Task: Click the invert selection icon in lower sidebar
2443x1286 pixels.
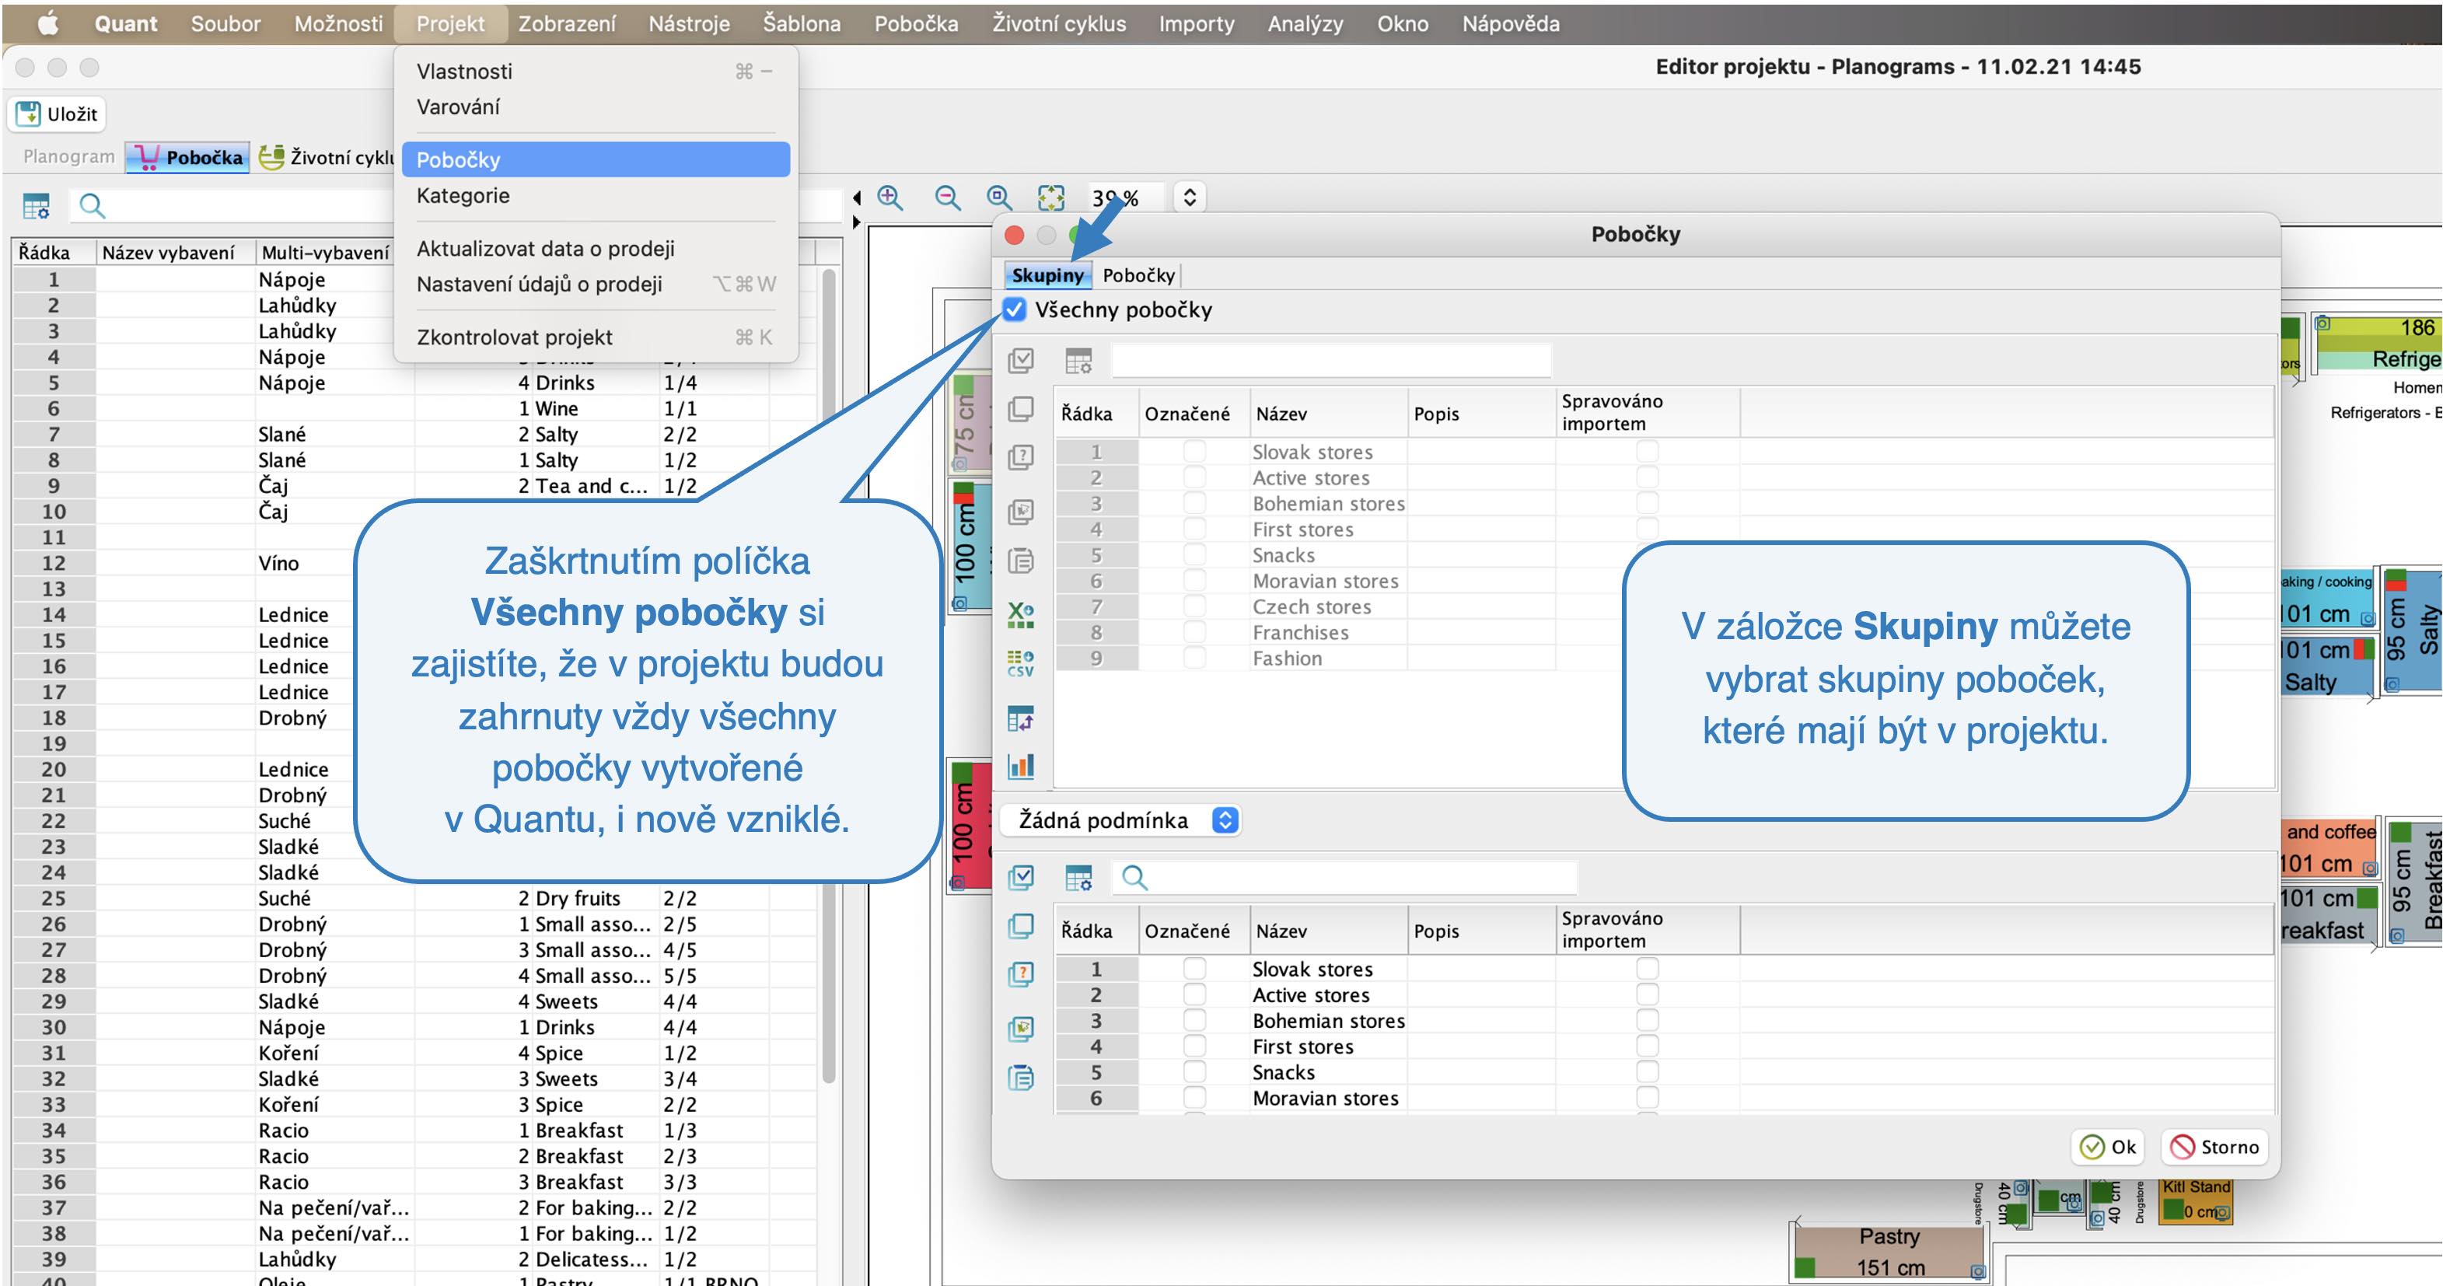Action: click(x=1020, y=974)
